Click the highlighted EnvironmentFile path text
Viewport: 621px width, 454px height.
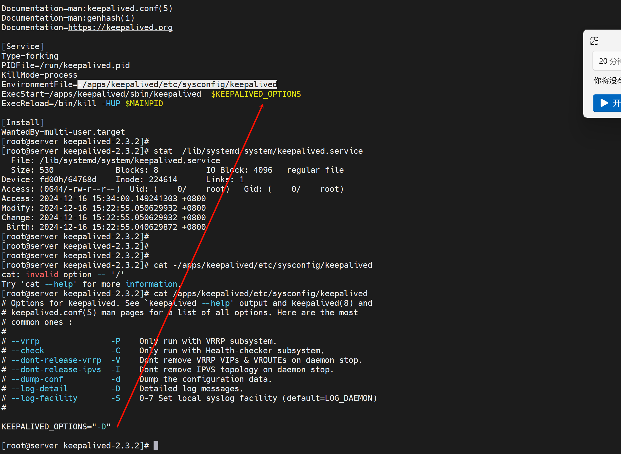pyautogui.click(x=177, y=84)
